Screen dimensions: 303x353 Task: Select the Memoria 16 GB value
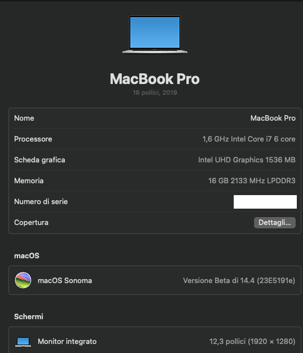tap(252, 181)
